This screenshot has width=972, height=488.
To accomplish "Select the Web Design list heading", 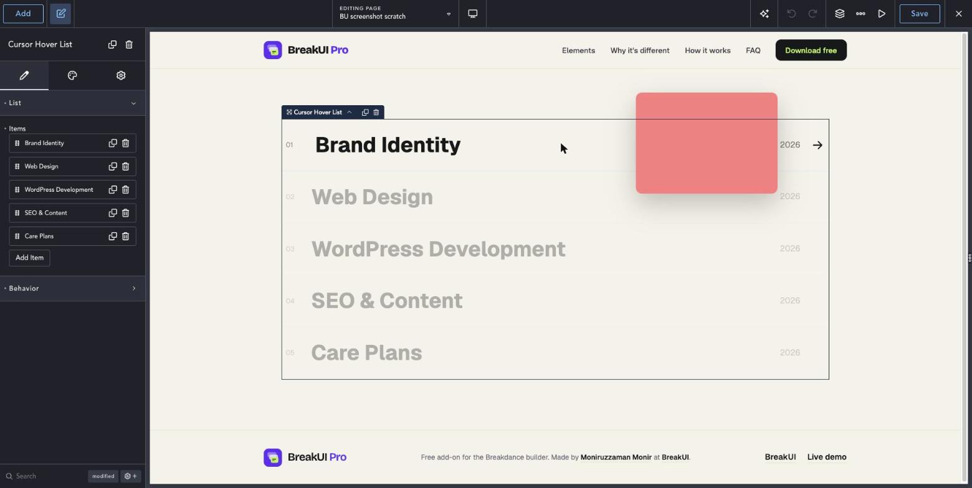I will 372,197.
